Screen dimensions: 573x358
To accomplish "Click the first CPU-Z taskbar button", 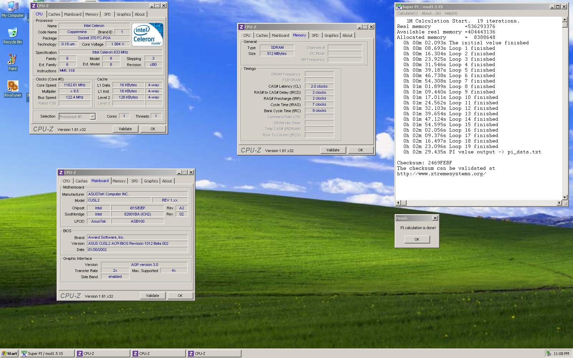I will (x=103, y=354).
